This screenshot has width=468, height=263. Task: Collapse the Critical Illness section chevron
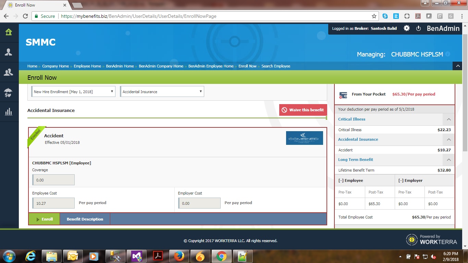pyautogui.click(x=448, y=120)
